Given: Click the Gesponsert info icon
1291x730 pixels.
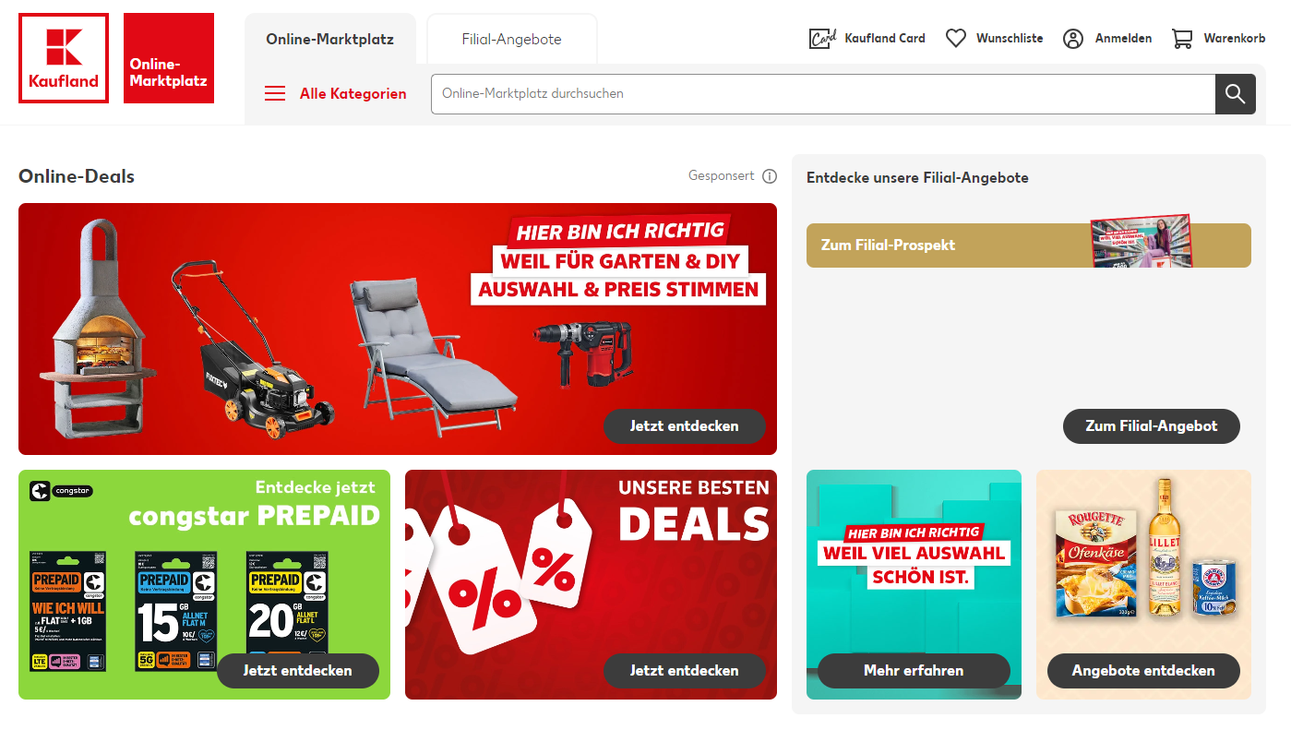Looking at the screenshot, I should [x=770, y=176].
